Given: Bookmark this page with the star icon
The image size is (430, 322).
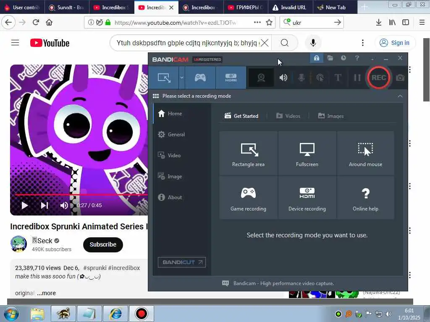Looking at the screenshot, I should 269,23.
